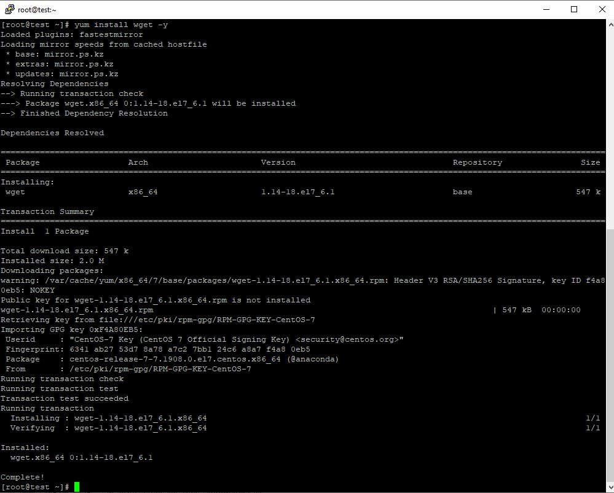
Task: Click the 'Transaction Summary' heading
Action: (x=47, y=211)
